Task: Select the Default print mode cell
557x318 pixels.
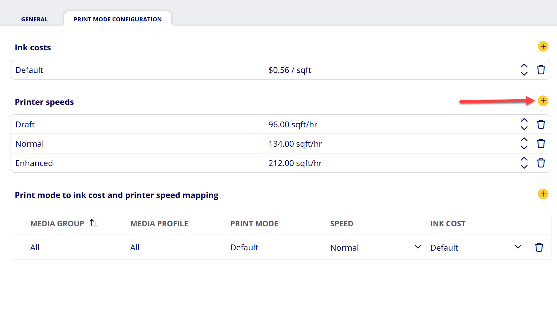Action: (244, 247)
